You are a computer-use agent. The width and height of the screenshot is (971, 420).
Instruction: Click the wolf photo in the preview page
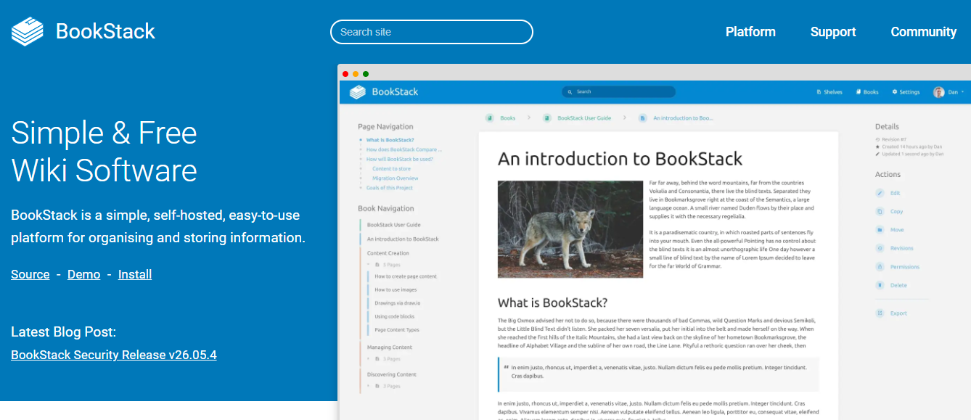pyautogui.click(x=570, y=229)
